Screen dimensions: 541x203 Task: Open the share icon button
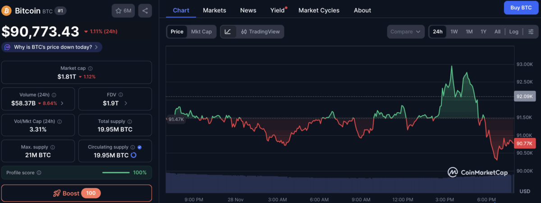tap(145, 10)
